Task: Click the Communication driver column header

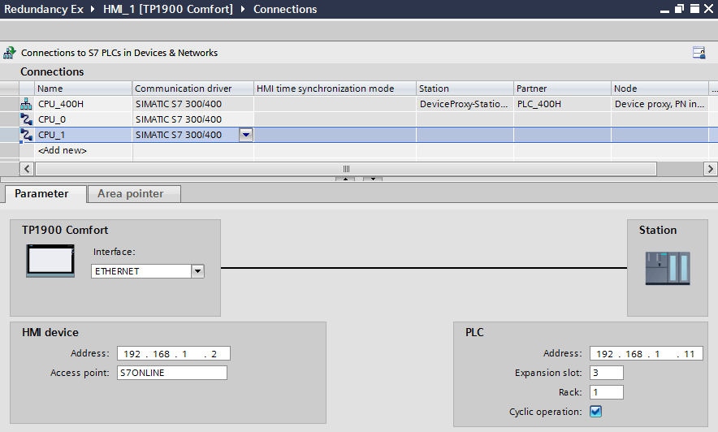Action: point(192,89)
